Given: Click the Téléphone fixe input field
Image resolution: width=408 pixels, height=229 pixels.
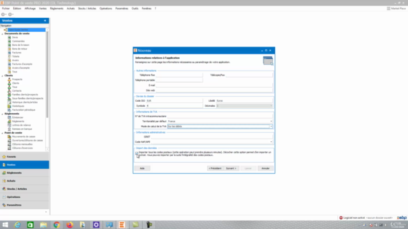Looking at the screenshot, I should point(179,75).
